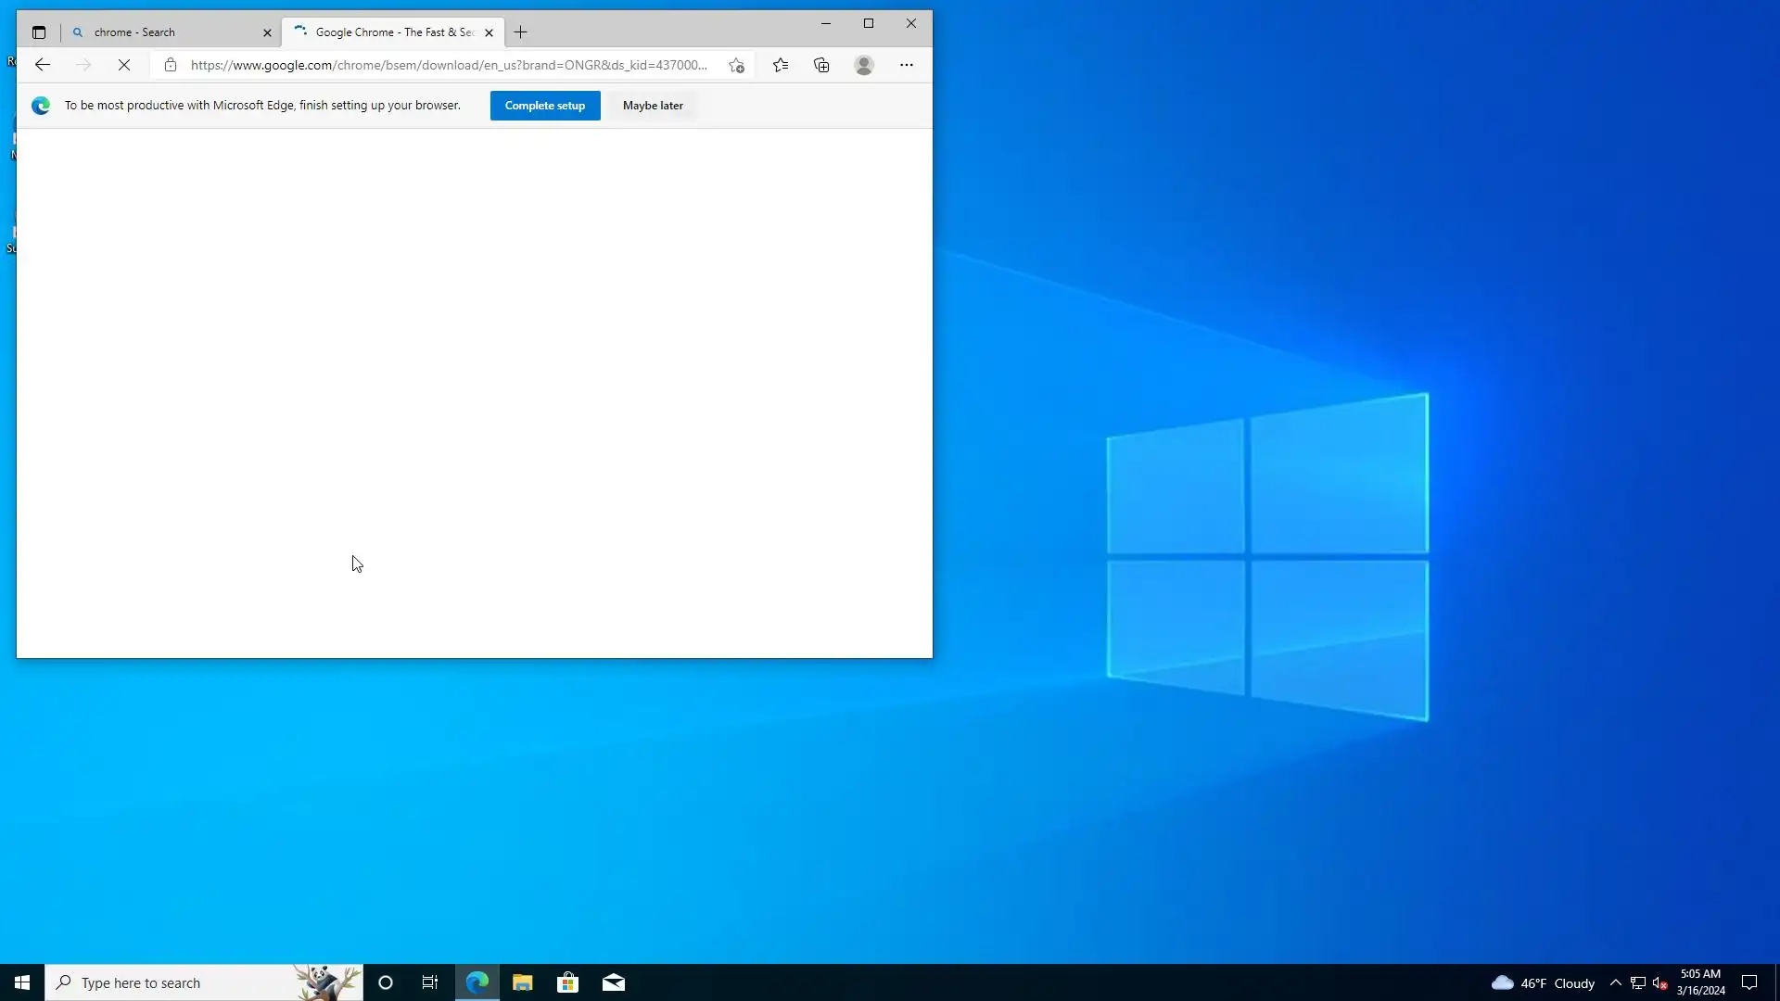Click the Complete setup button

pos(544,106)
